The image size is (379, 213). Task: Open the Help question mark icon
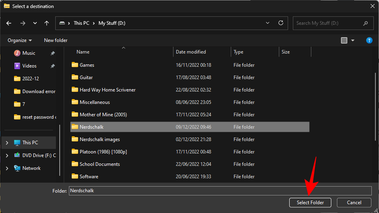point(369,40)
